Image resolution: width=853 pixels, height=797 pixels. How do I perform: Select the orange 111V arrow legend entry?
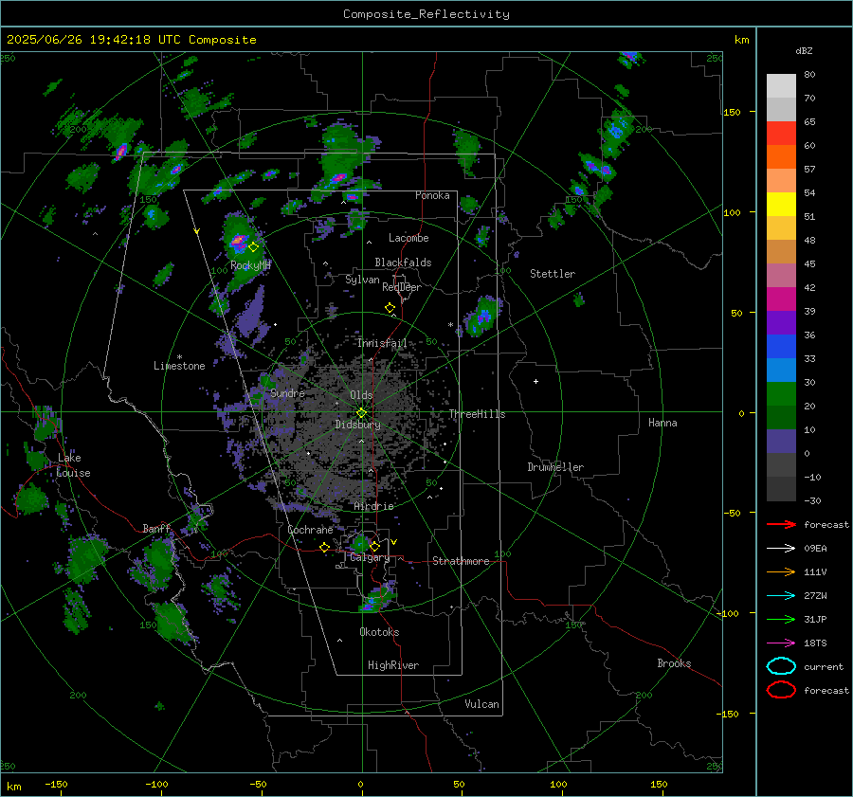pyautogui.click(x=781, y=571)
